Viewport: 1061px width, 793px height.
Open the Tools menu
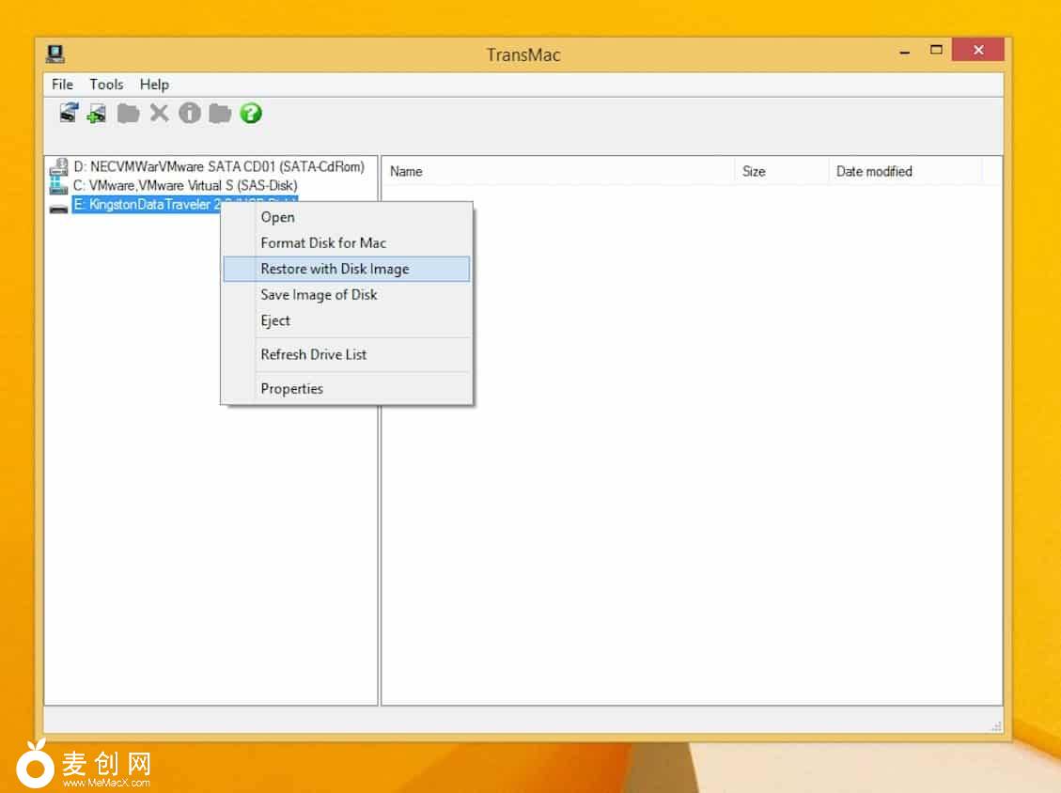106,85
